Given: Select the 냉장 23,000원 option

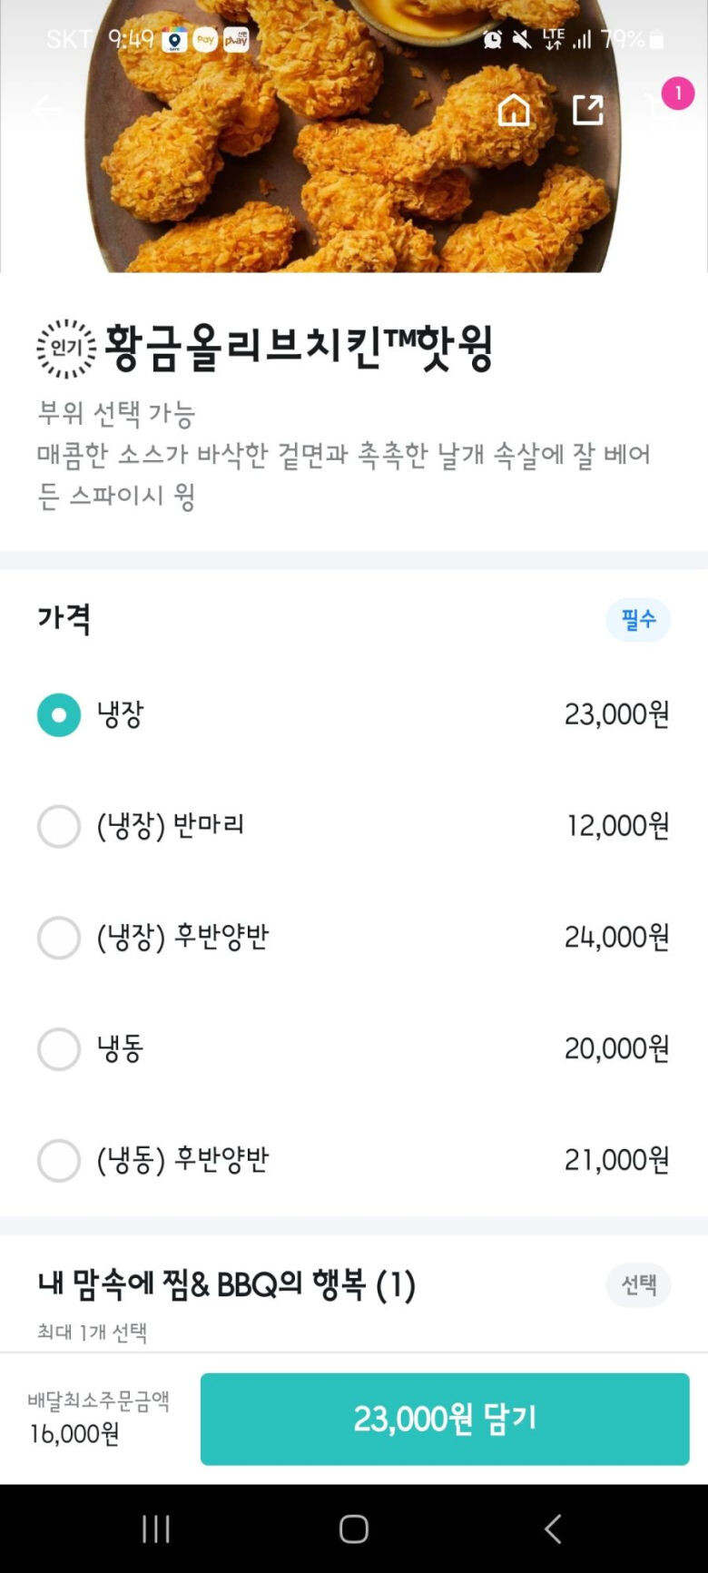Looking at the screenshot, I should [59, 715].
